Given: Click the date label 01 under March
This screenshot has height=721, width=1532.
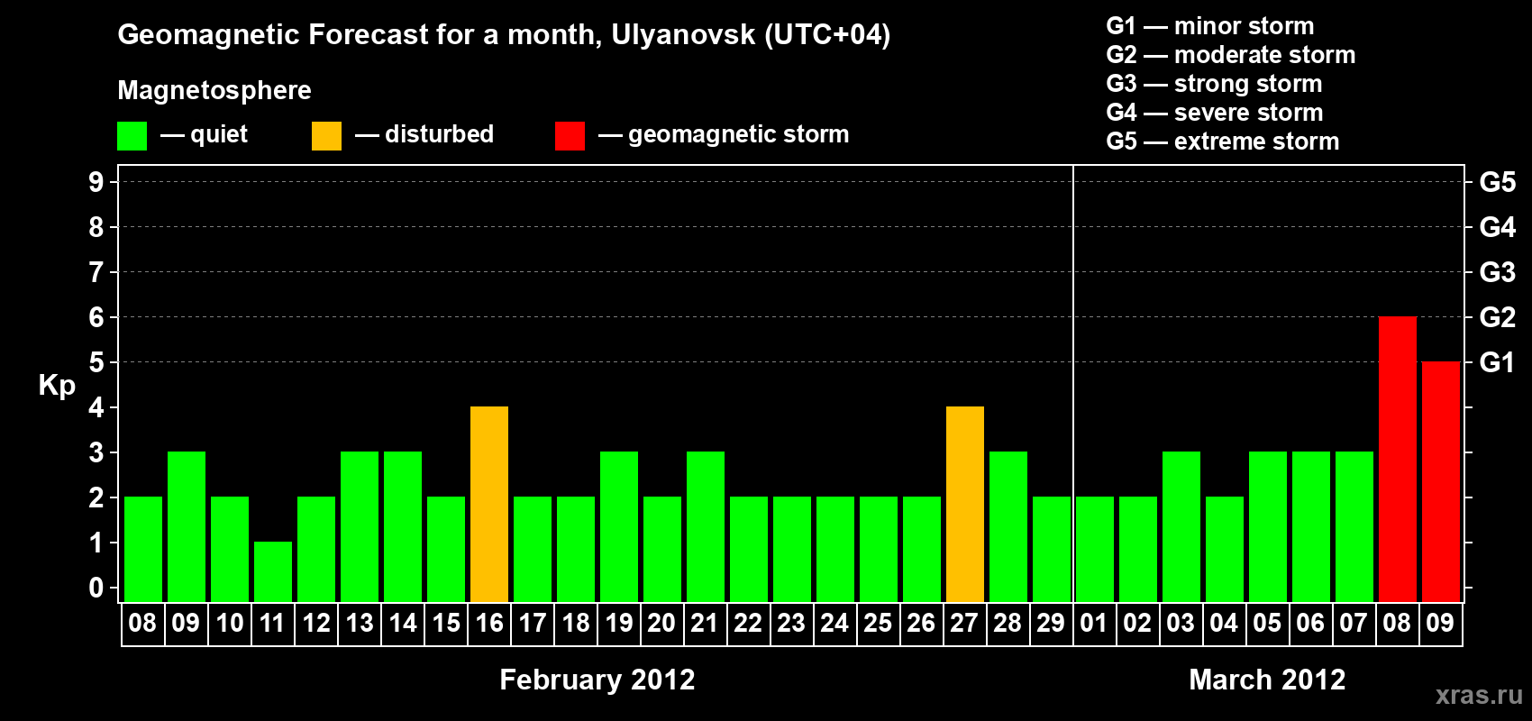Looking at the screenshot, I should [x=1094, y=623].
